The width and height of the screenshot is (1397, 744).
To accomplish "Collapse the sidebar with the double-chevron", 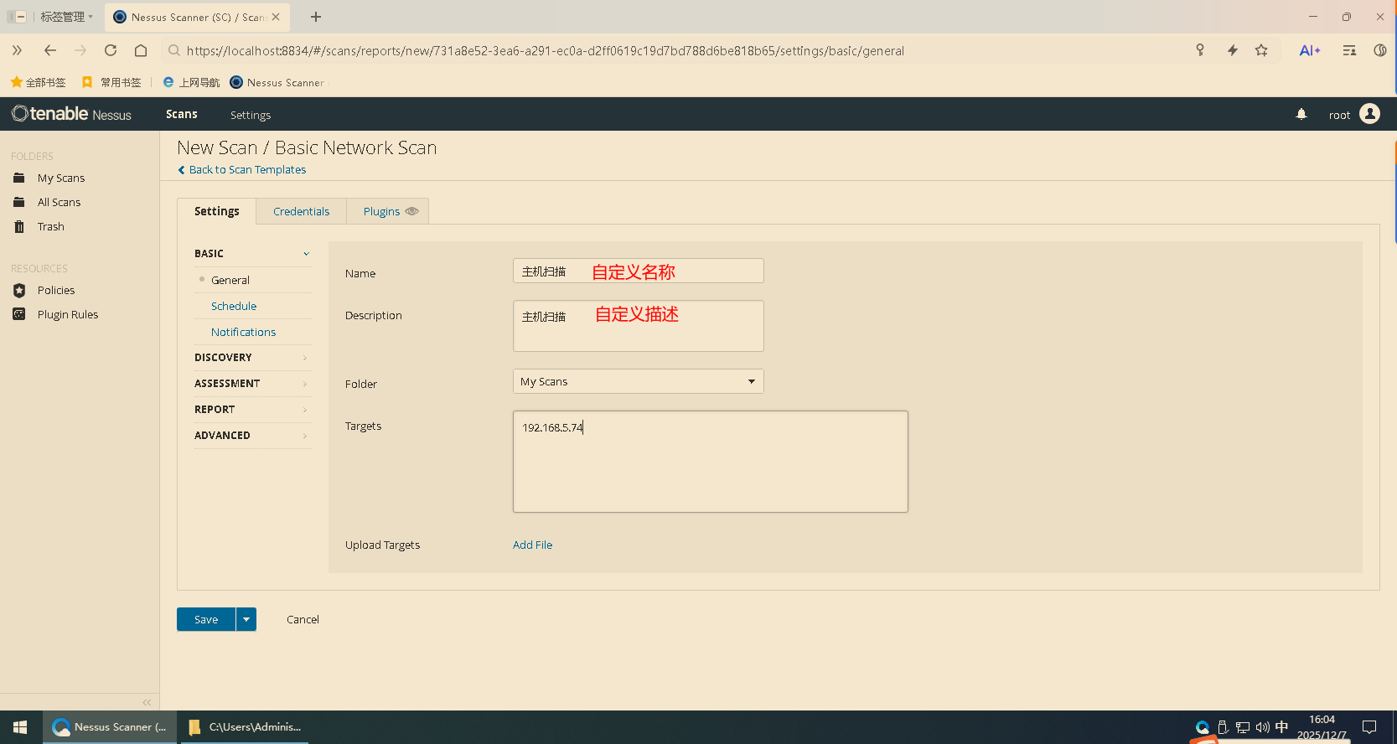I will [147, 702].
